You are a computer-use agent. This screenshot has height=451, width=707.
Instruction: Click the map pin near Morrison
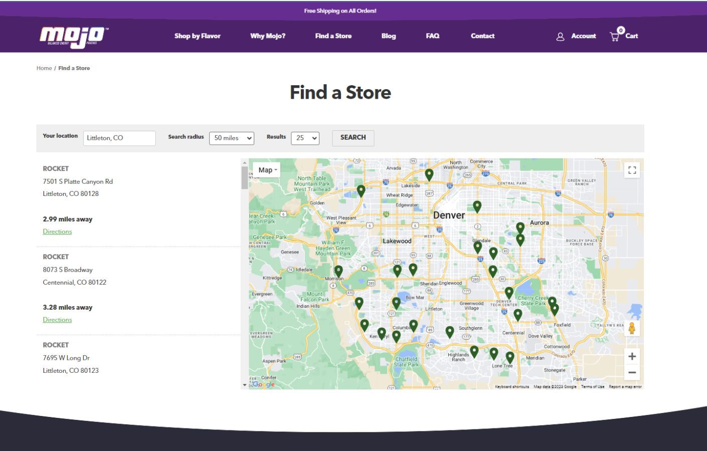coord(338,272)
